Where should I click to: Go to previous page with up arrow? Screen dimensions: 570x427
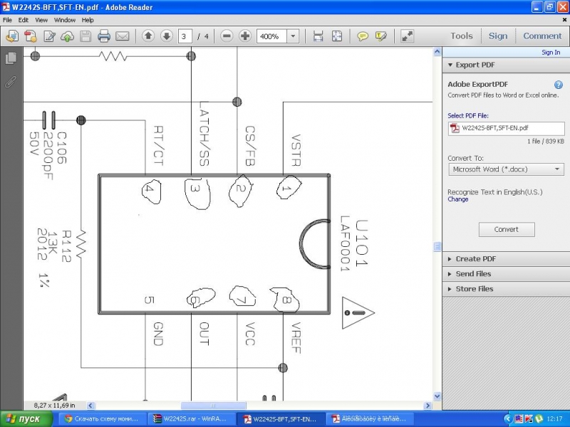tap(148, 36)
